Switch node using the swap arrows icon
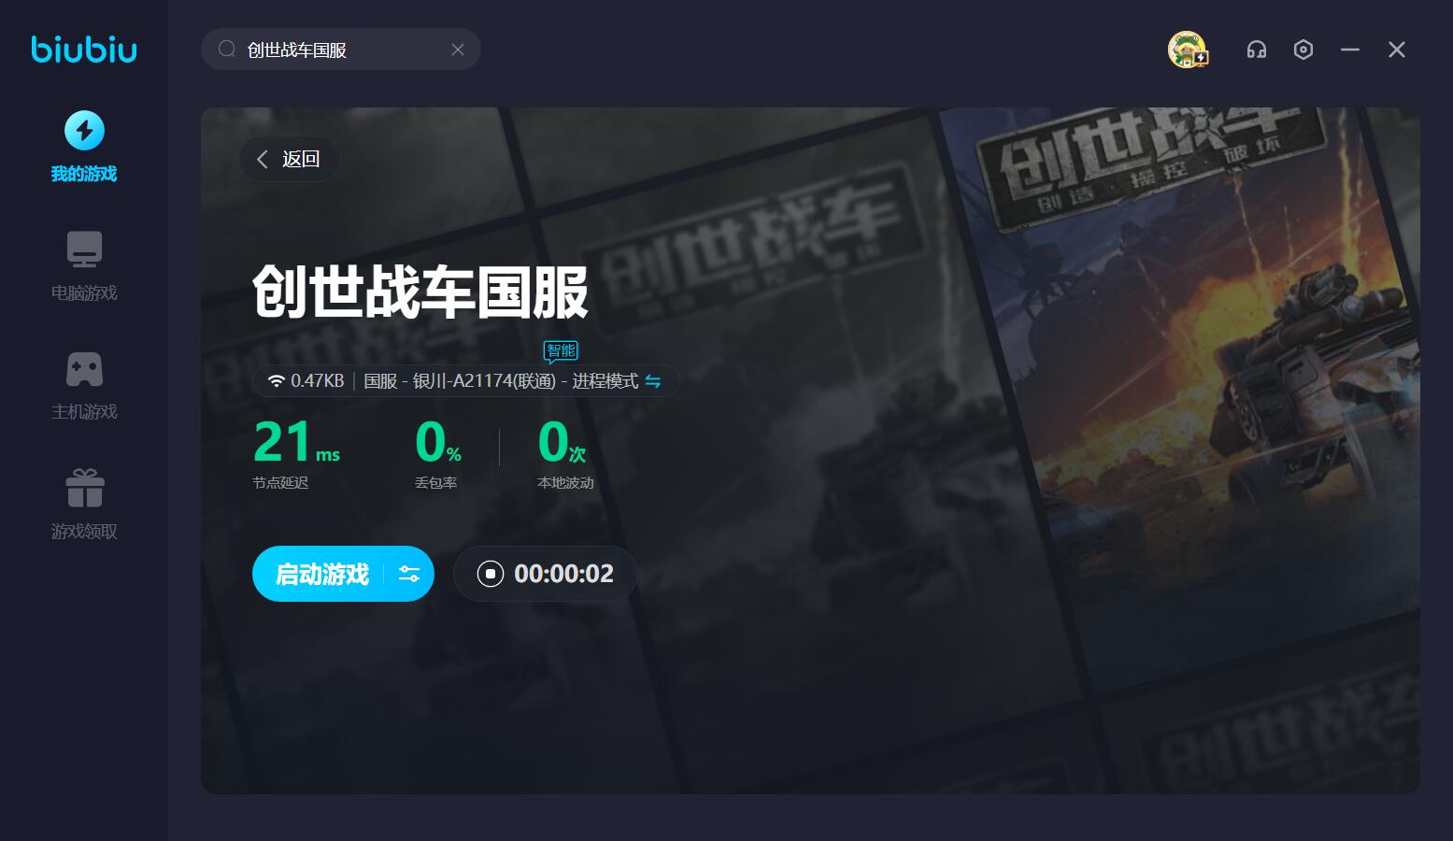 coord(653,381)
